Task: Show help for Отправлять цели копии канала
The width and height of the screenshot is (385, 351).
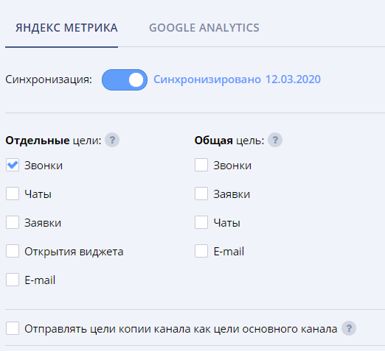Action: point(349,328)
